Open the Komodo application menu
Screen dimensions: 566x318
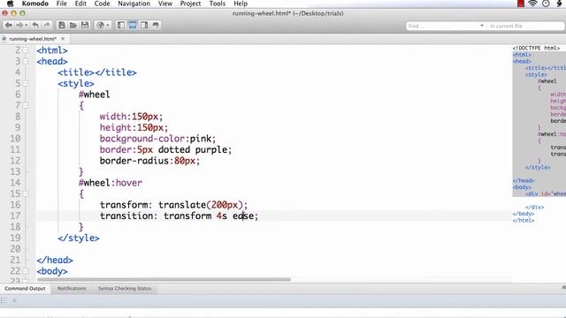click(35, 4)
